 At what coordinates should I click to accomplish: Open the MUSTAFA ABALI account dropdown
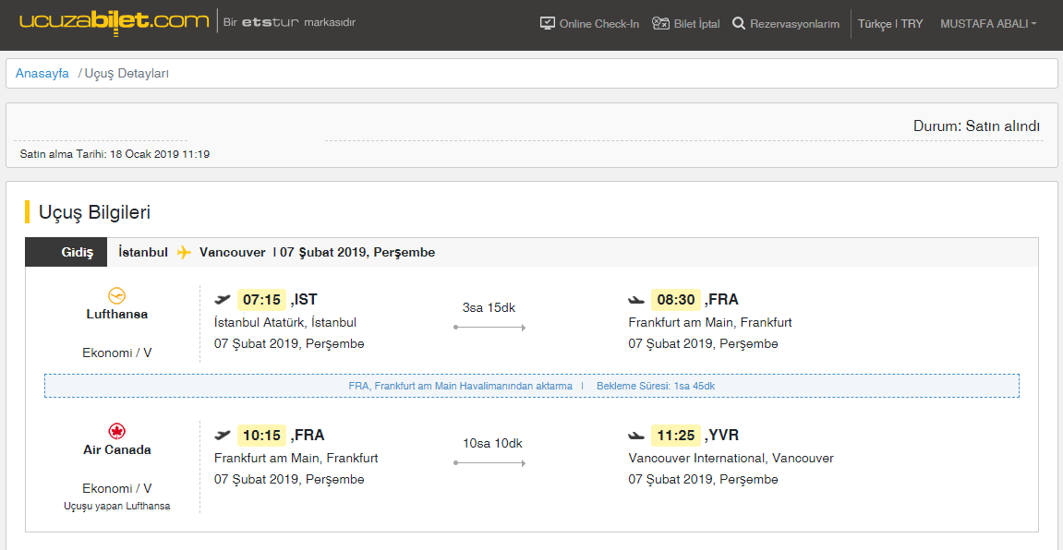point(987,24)
